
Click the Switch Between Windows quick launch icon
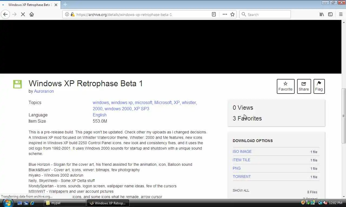[26, 203]
